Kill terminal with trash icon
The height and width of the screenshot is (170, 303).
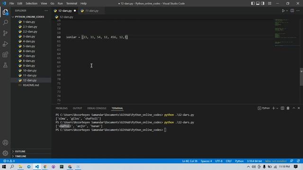[288, 108]
